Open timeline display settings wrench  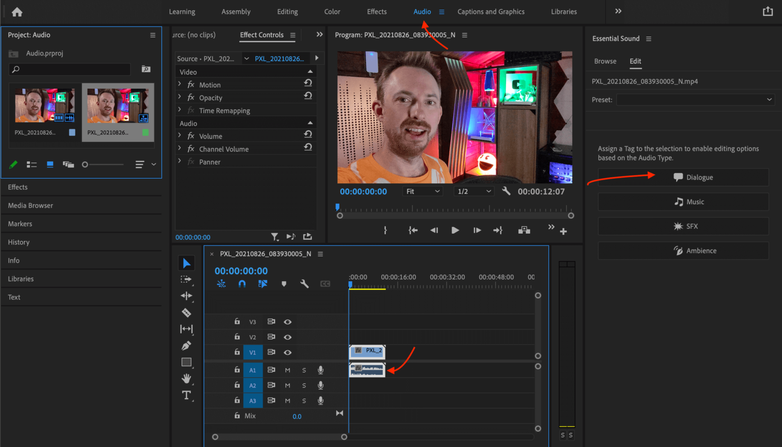304,284
